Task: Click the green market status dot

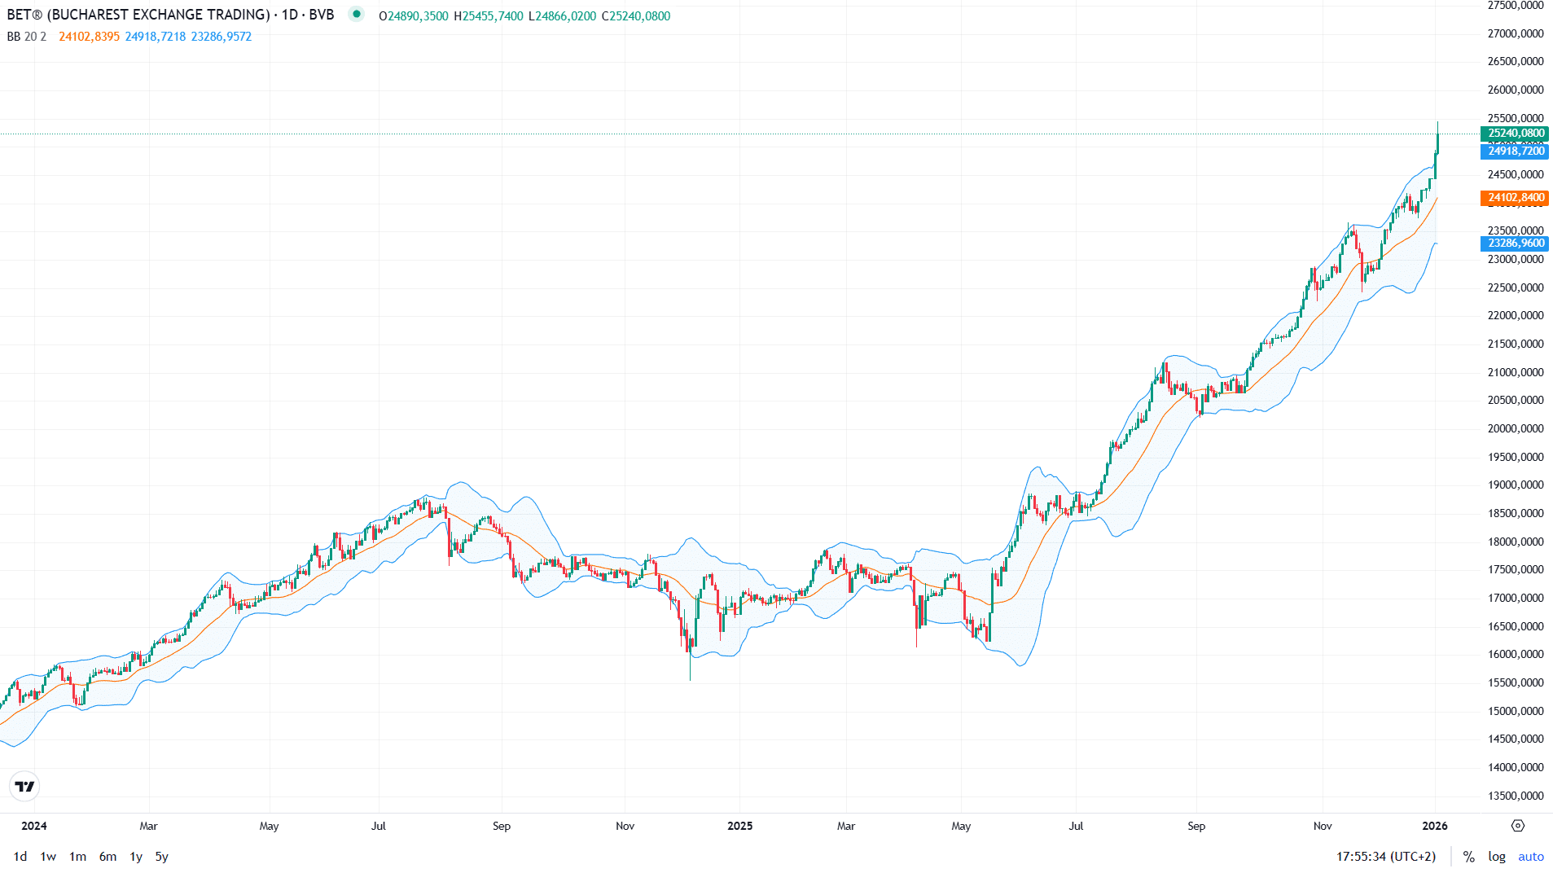Action: (x=356, y=14)
